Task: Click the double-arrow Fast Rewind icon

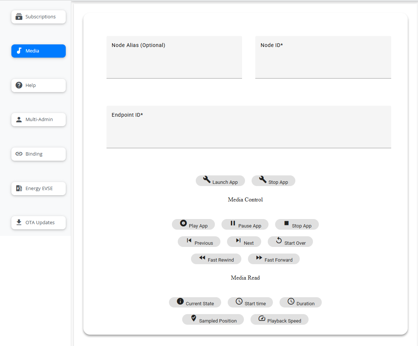Action: pyautogui.click(x=202, y=258)
